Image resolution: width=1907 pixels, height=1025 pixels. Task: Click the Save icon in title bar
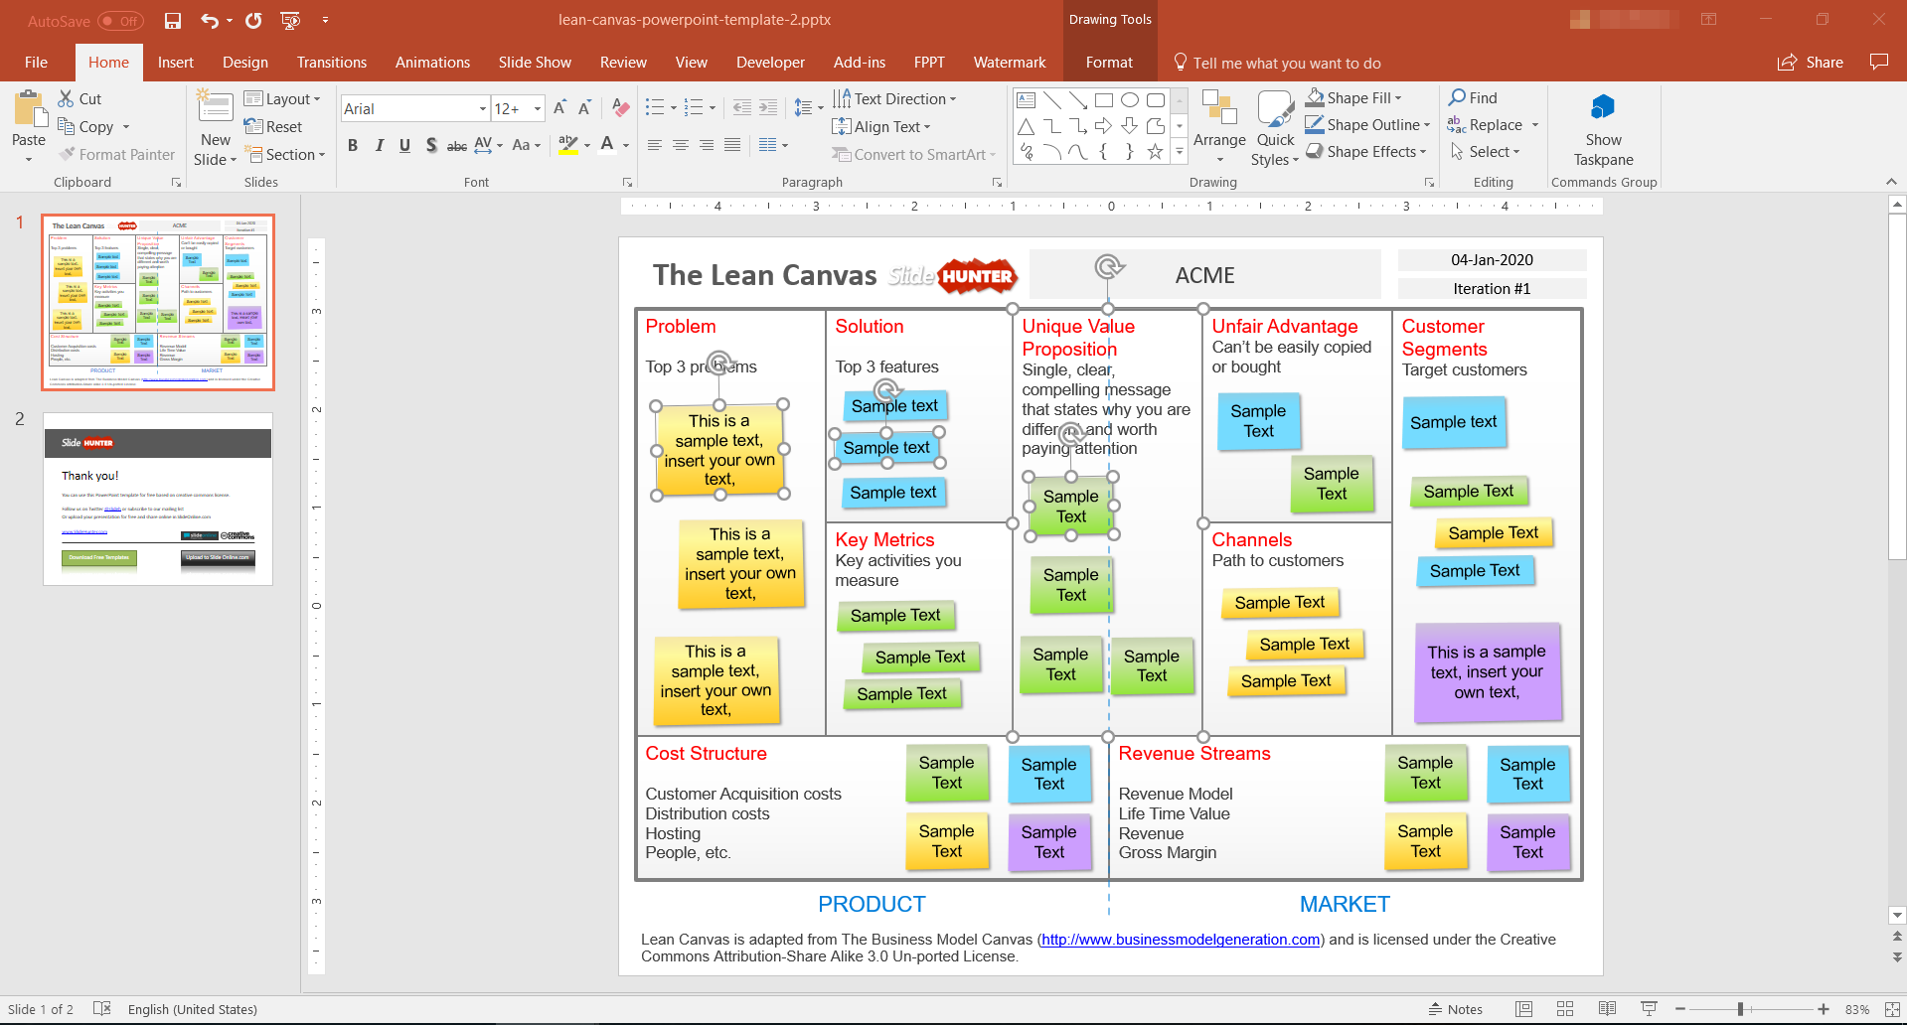pyautogui.click(x=173, y=20)
